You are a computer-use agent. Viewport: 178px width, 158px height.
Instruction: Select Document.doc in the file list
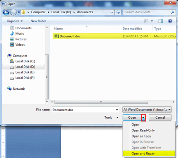pos(115,36)
